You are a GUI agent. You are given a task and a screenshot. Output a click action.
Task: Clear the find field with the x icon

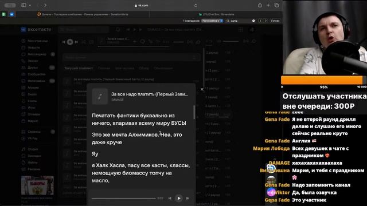click(x=253, y=21)
